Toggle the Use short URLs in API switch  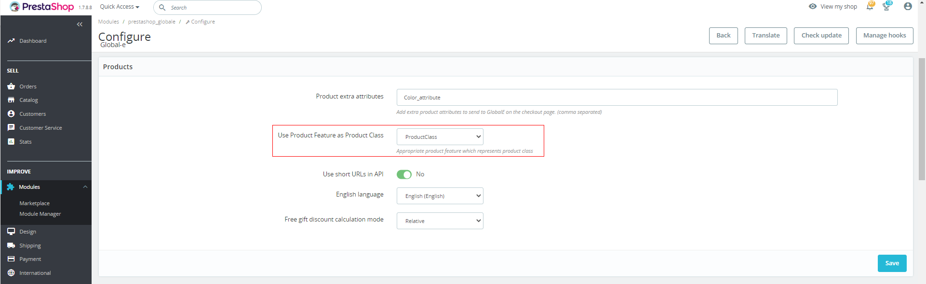404,174
